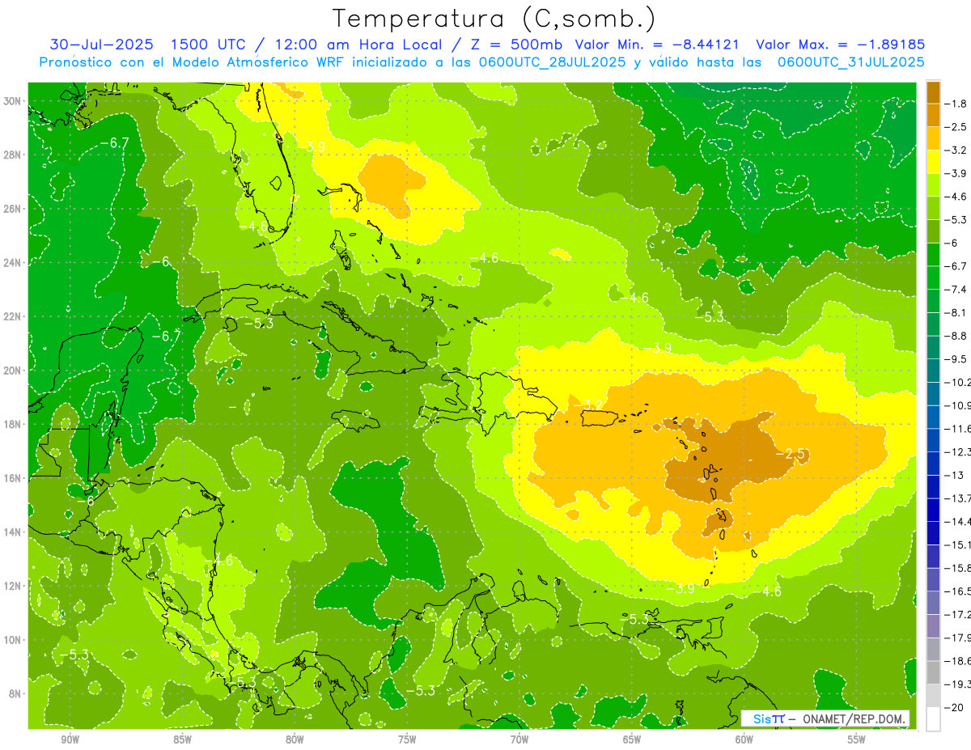Click color scale label '-8.8'
The width and height of the screenshot is (971, 750).
point(957,335)
